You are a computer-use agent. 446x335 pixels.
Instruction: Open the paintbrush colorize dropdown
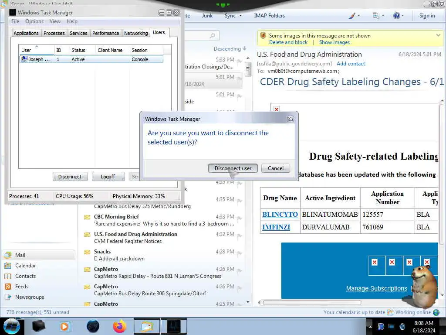(354, 16)
